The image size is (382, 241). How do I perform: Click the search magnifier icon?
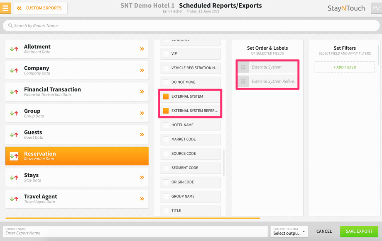pos(10,26)
